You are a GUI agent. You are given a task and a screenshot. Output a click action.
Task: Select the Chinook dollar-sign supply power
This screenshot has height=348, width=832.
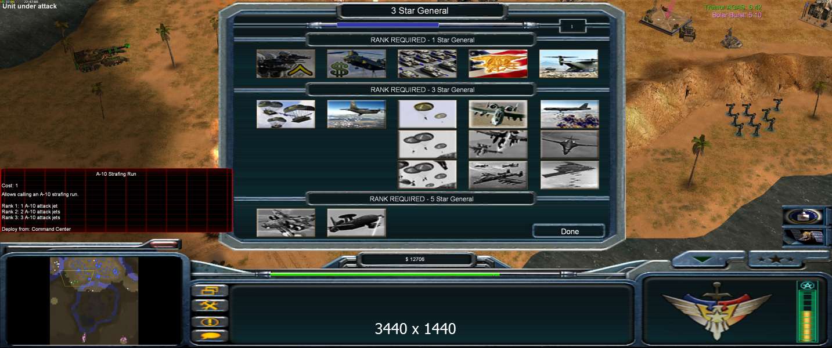(x=356, y=64)
